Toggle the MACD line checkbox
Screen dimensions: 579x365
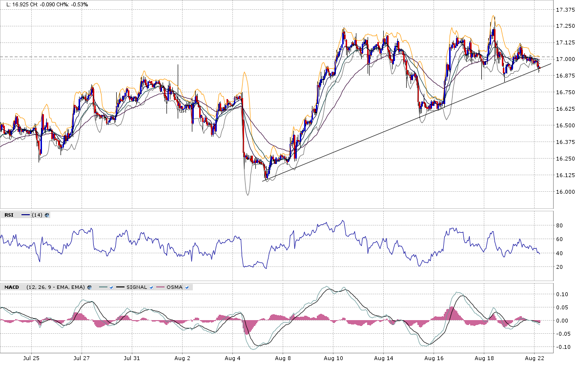pos(111,287)
